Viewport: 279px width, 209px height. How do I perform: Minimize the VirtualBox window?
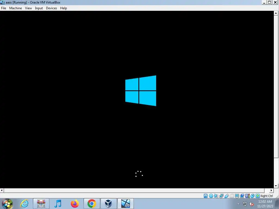pos(264,2)
